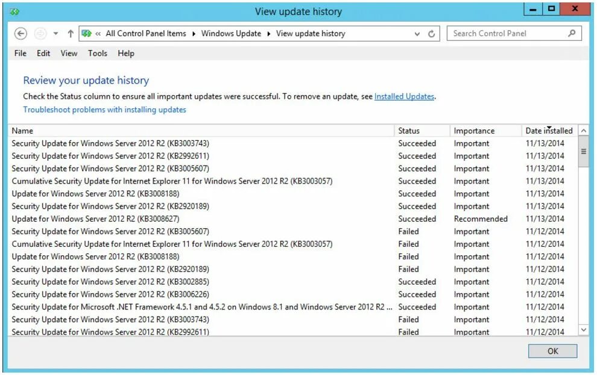Select succeeded Update KB3008188 row

[292, 193]
